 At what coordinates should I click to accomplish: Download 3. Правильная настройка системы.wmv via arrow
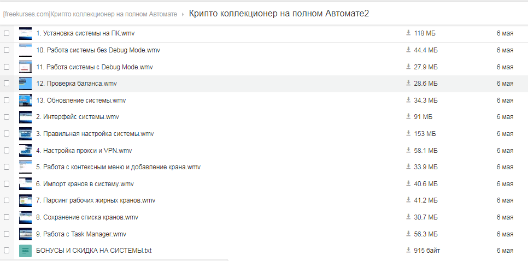pos(408,134)
